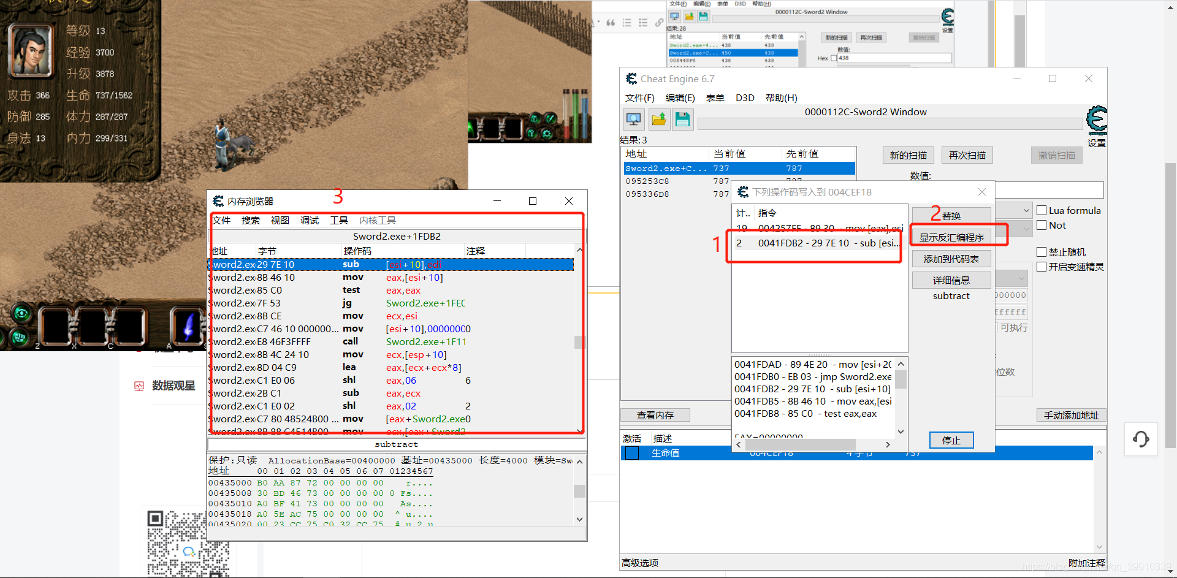Image resolution: width=1177 pixels, height=578 pixels.
Task: Open the 表单 menu in Cheat Engine
Action: point(715,98)
